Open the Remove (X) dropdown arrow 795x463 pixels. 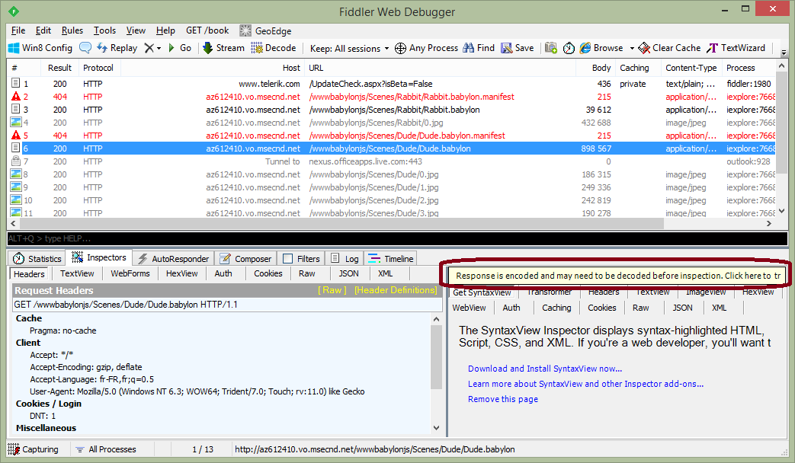[x=159, y=48]
